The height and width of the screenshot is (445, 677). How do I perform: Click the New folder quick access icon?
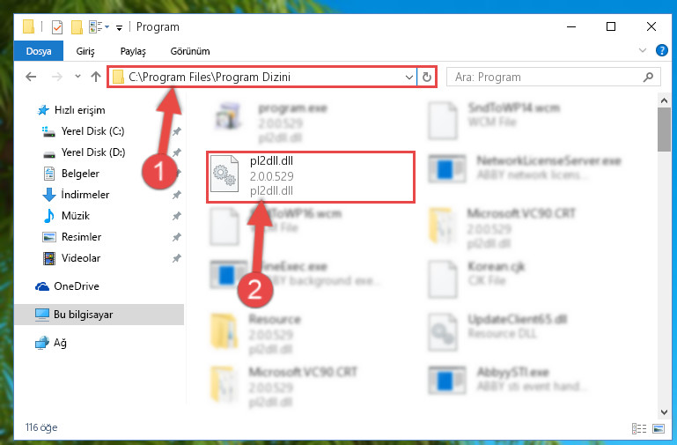pos(77,27)
